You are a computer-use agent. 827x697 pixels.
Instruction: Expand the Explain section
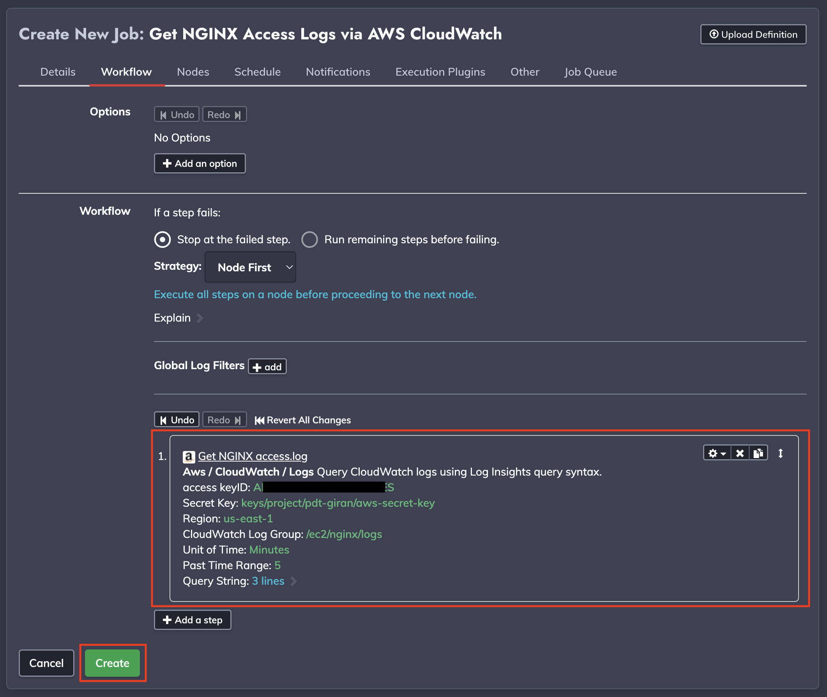tap(178, 318)
